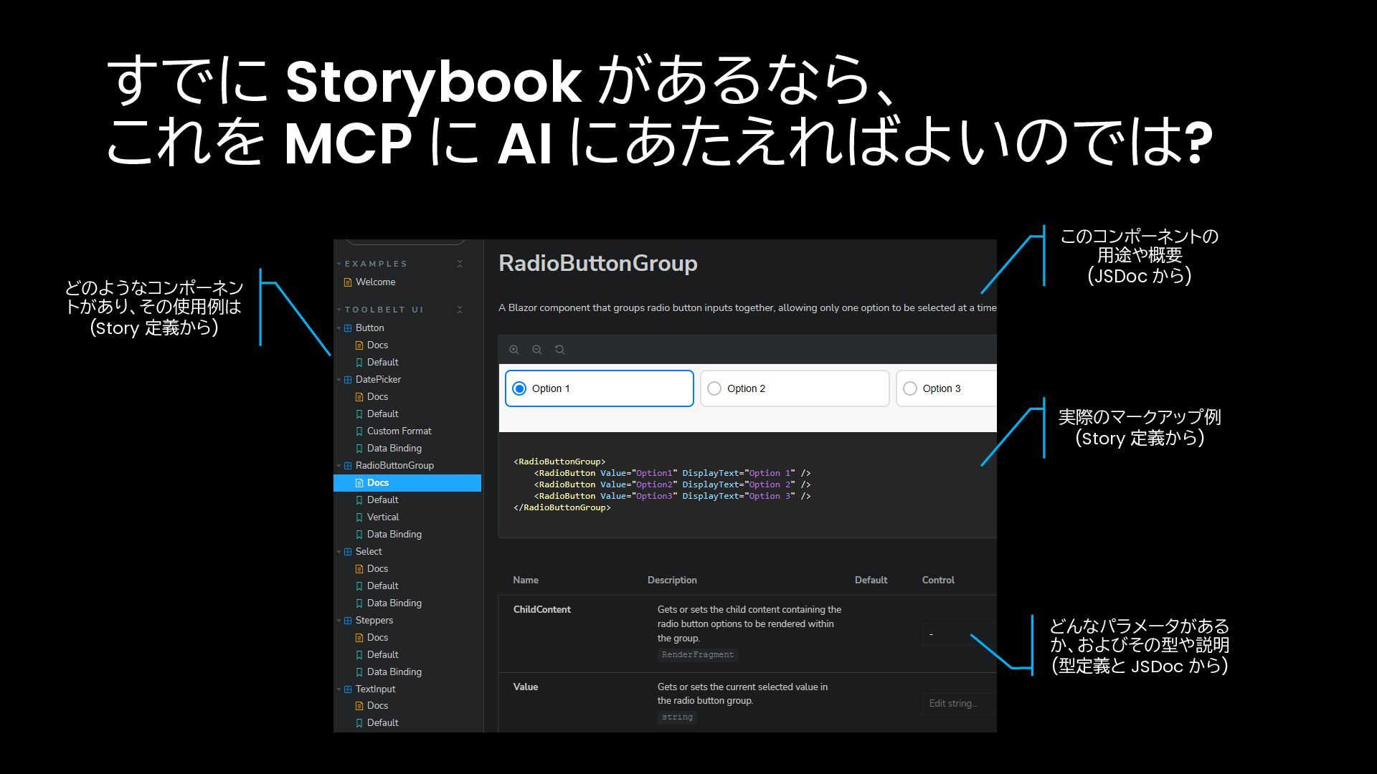1377x774 pixels.
Task: Click the RadioButtonGroup page heading
Action: pos(598,264)
